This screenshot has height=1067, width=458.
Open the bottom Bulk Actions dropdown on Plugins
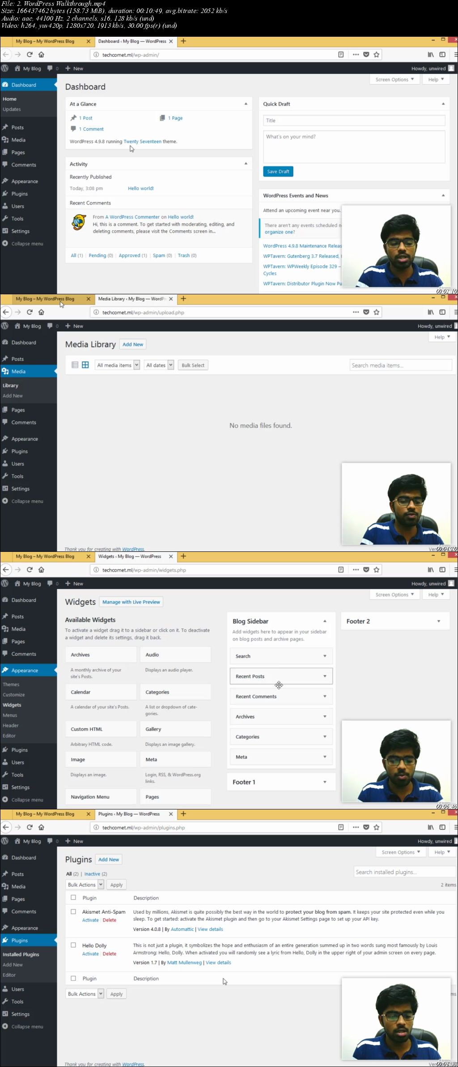(x=85, y=994)
